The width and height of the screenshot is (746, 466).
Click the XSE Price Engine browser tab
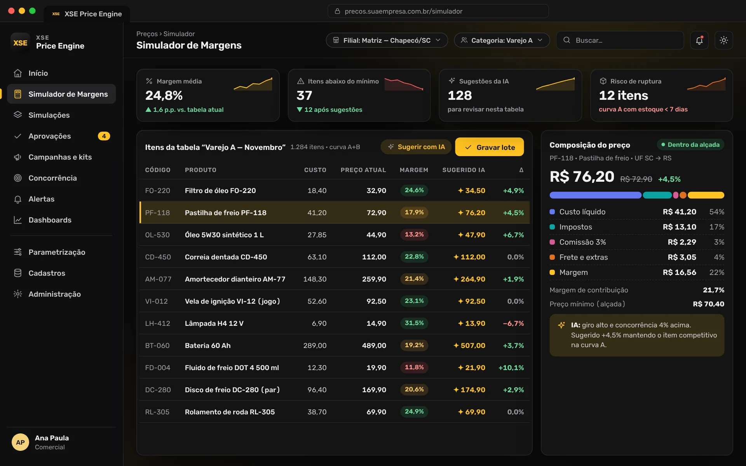87,14
